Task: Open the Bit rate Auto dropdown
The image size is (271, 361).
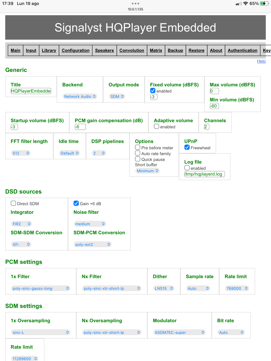Action: click(231, 332)
